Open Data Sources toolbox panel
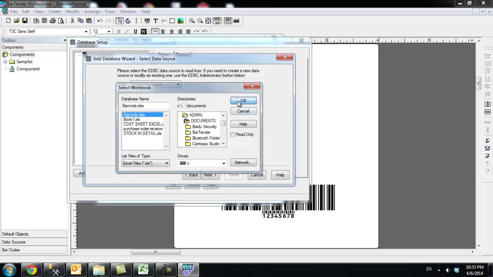The height and width of the screenshot is (277, 493). coord(34,242)
